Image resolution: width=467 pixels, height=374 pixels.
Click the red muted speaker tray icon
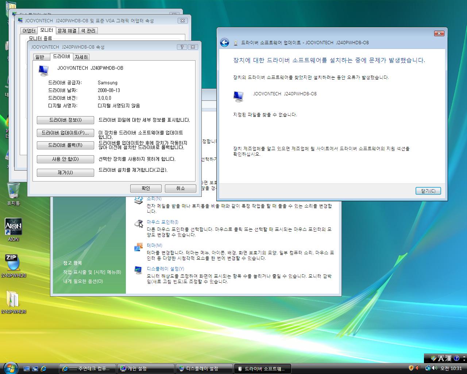418,369
